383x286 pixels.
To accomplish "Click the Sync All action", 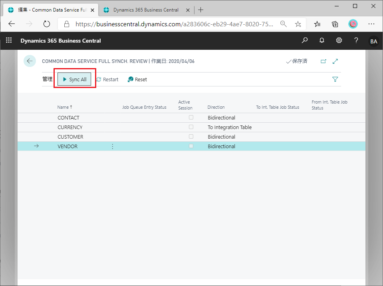I will tap(74, 79).
